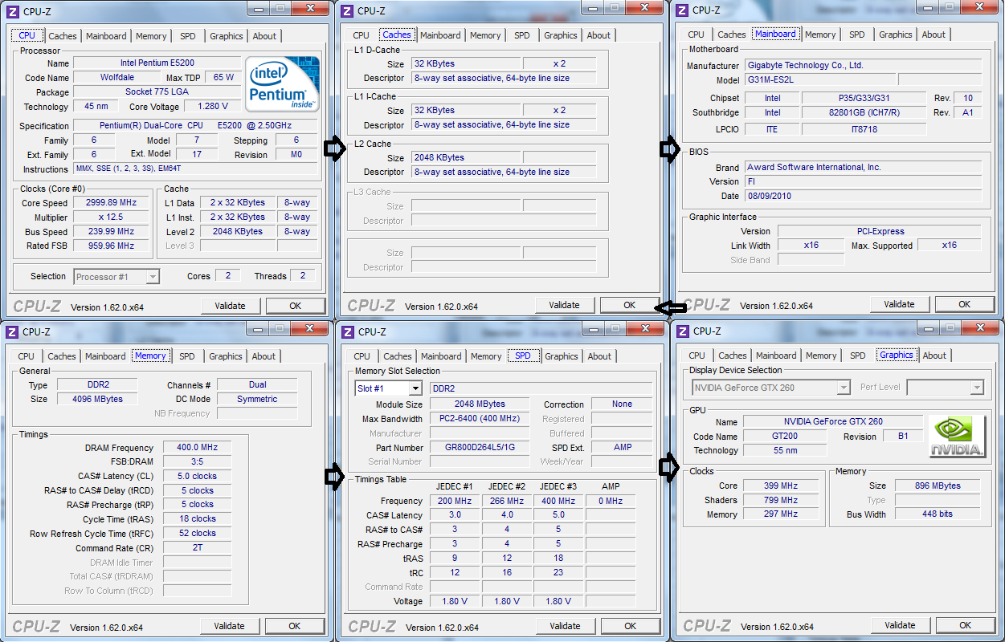Click the CPU-Z icon in the Graphics-tab window's title bar

[x=683, y=331]
